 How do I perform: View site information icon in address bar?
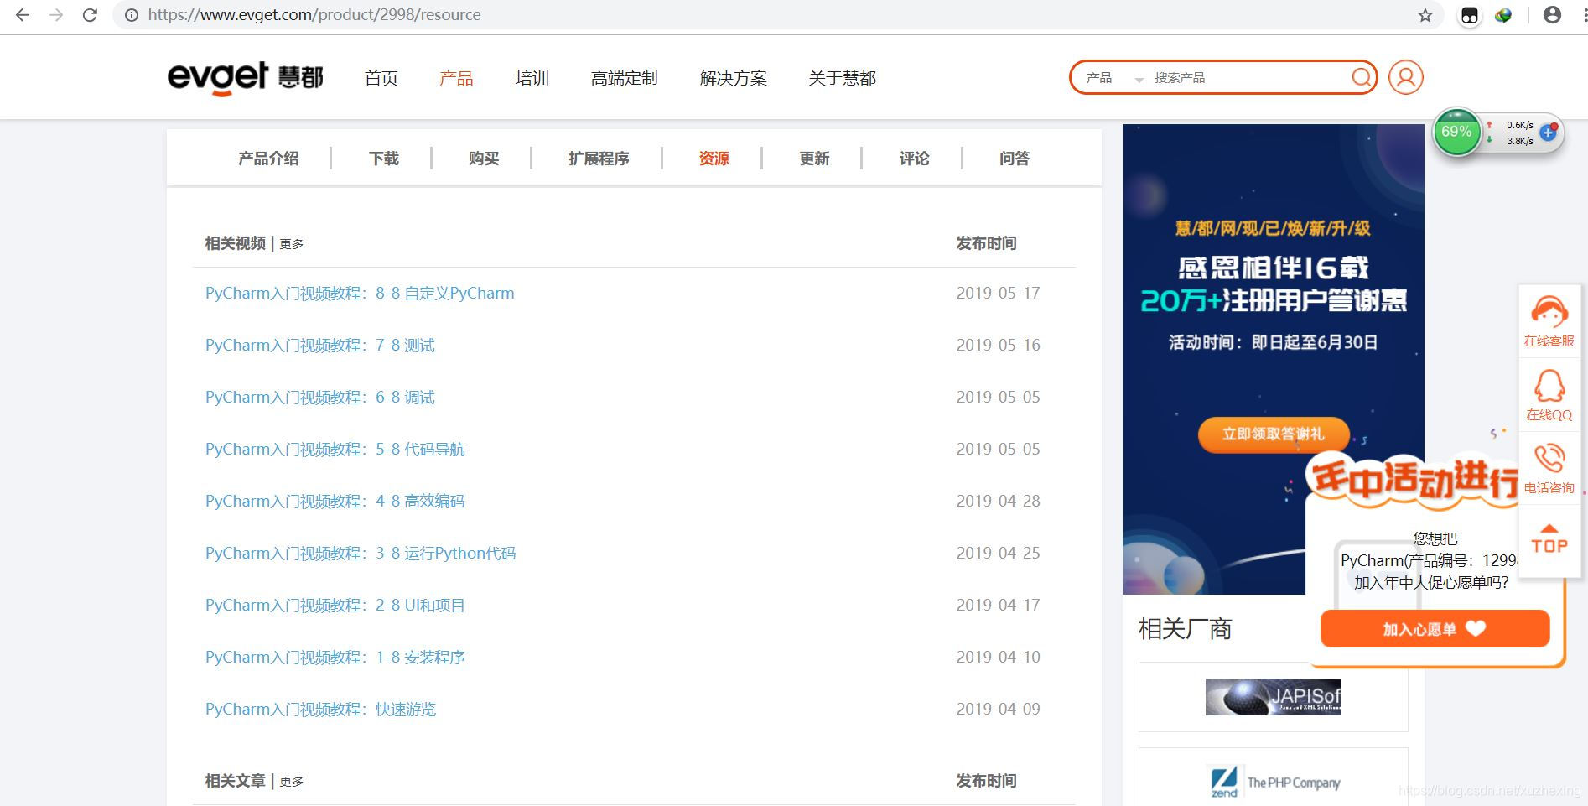point(131,15)
